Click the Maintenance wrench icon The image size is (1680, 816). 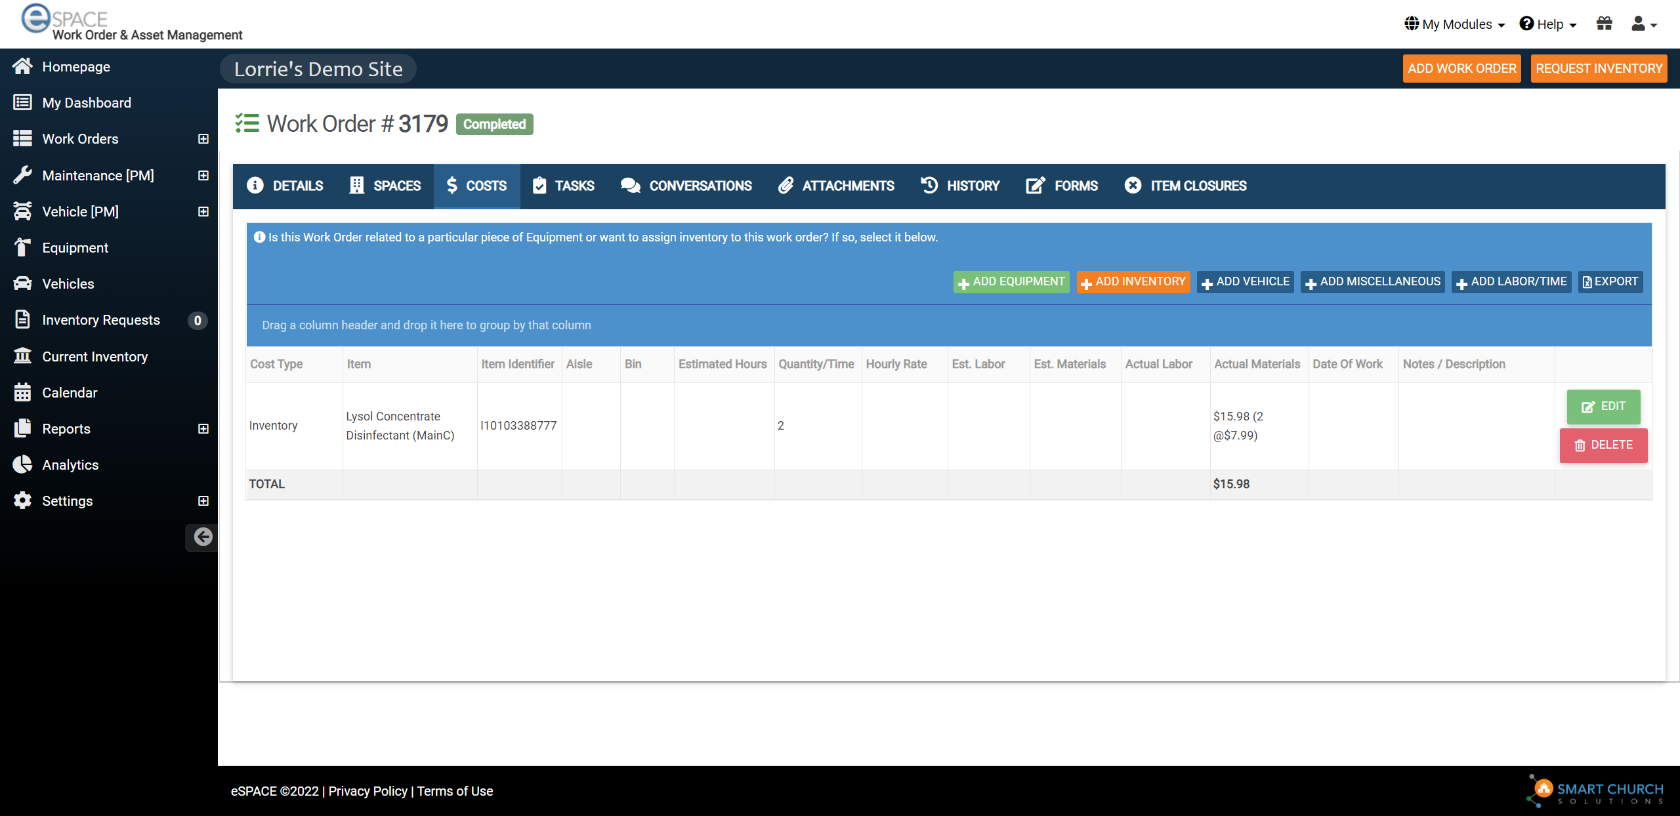[22, 175]
